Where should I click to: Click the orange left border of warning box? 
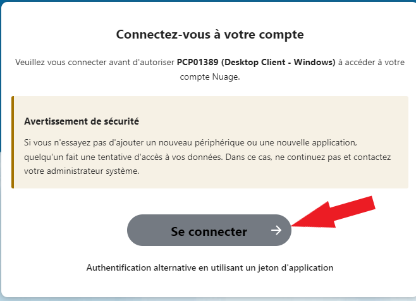(x=12, y=142)
